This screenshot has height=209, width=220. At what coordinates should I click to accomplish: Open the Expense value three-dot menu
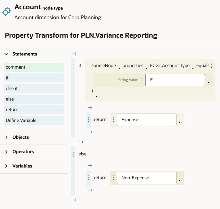tap(113, 120)
